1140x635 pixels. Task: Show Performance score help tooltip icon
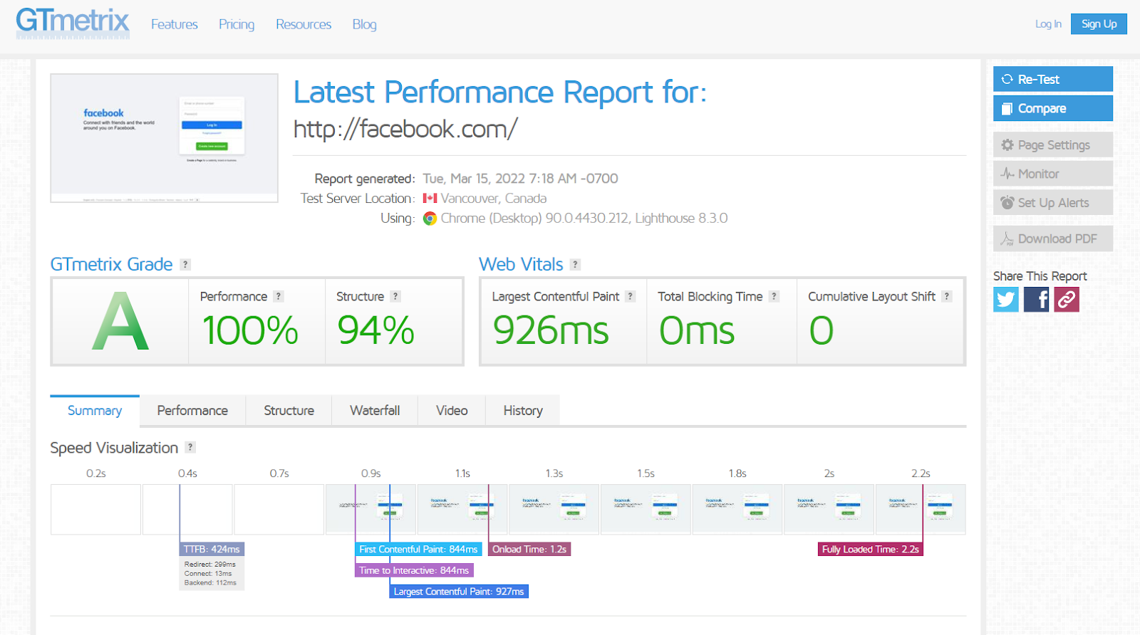[x=279, y=296]
